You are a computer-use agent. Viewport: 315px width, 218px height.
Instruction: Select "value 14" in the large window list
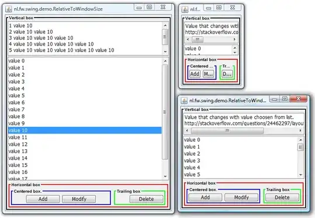pyautogui.click(x=85, y=158)
